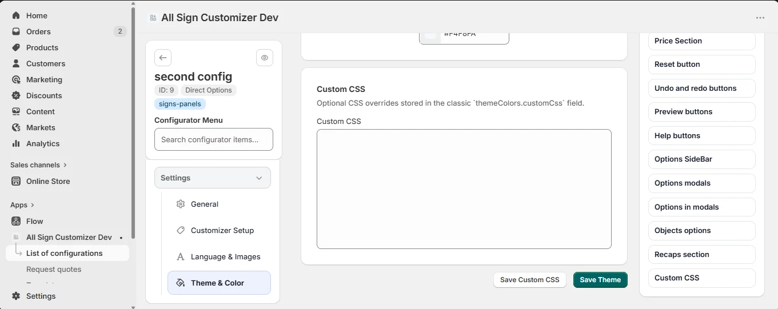This screenshot has height=309, width=778.
Task: Open the three-dot more actions menu
Action: pyautogui.click(x=760, y=18)
